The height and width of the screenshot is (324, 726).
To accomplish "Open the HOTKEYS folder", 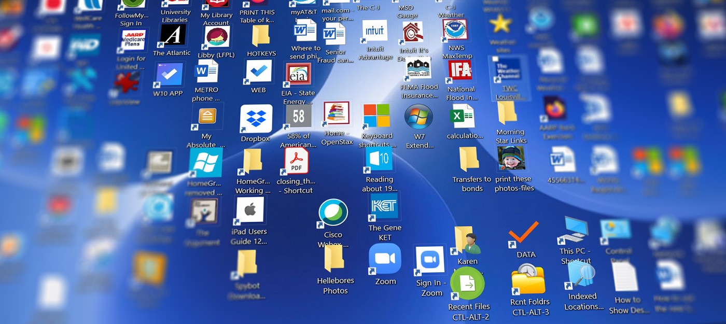I will click(x=261, y=36).
